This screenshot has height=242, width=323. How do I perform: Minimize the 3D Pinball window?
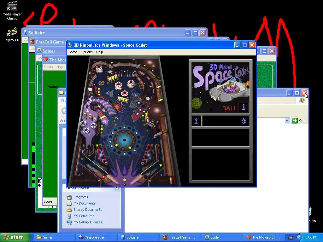[x=238, y=45]
